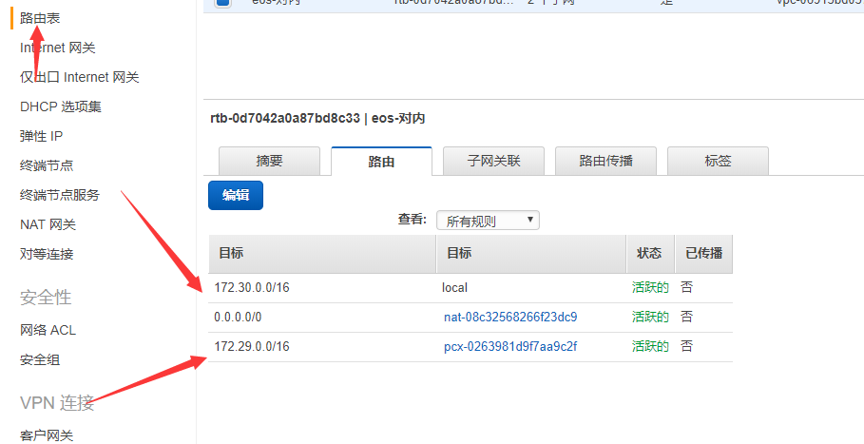Open DHCP 选项集 in the sidebar
Screen dimensions: 864x444
point(61,106)
